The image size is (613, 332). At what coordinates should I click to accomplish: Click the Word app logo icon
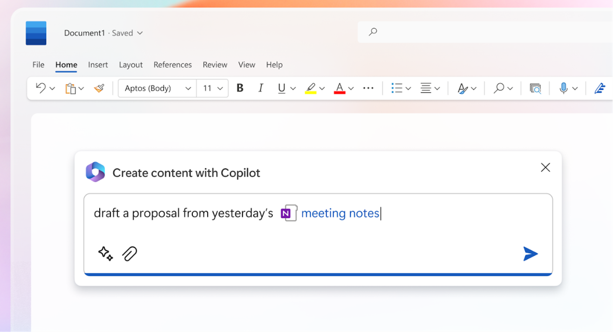(x=36, y=33)
